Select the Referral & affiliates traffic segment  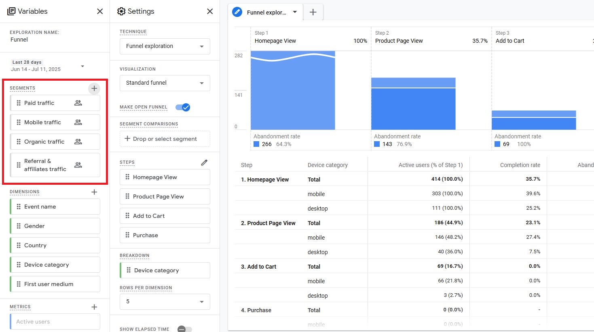click(x=55, y=165)
